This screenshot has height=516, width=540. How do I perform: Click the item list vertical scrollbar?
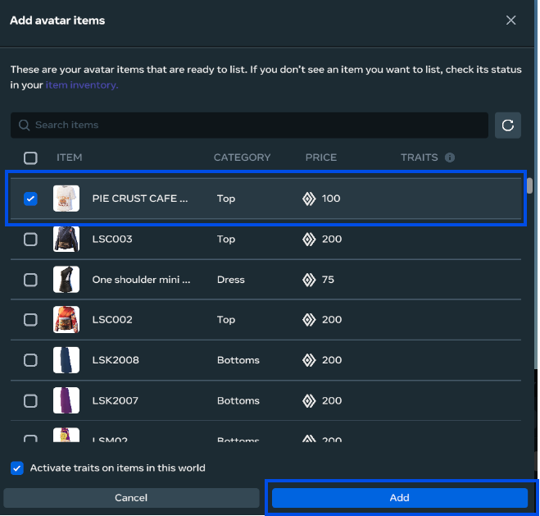[x=529, y=185]
